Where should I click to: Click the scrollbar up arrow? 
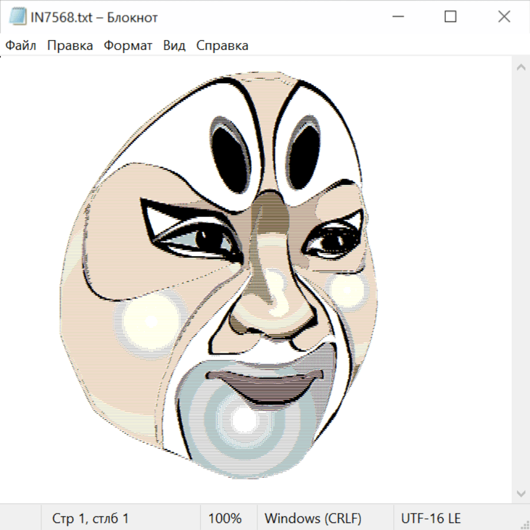[x=521, y=68]
